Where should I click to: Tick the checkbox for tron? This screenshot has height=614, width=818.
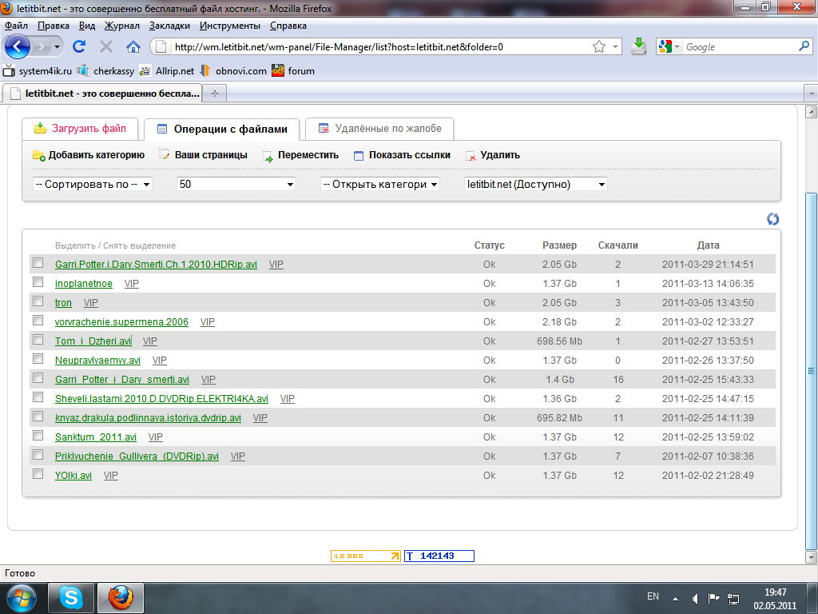tap(38, 301)
